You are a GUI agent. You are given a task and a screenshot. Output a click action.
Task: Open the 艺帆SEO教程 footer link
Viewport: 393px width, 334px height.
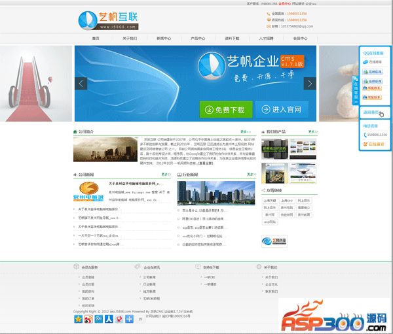pyautogui.click(x=151, y=299)
